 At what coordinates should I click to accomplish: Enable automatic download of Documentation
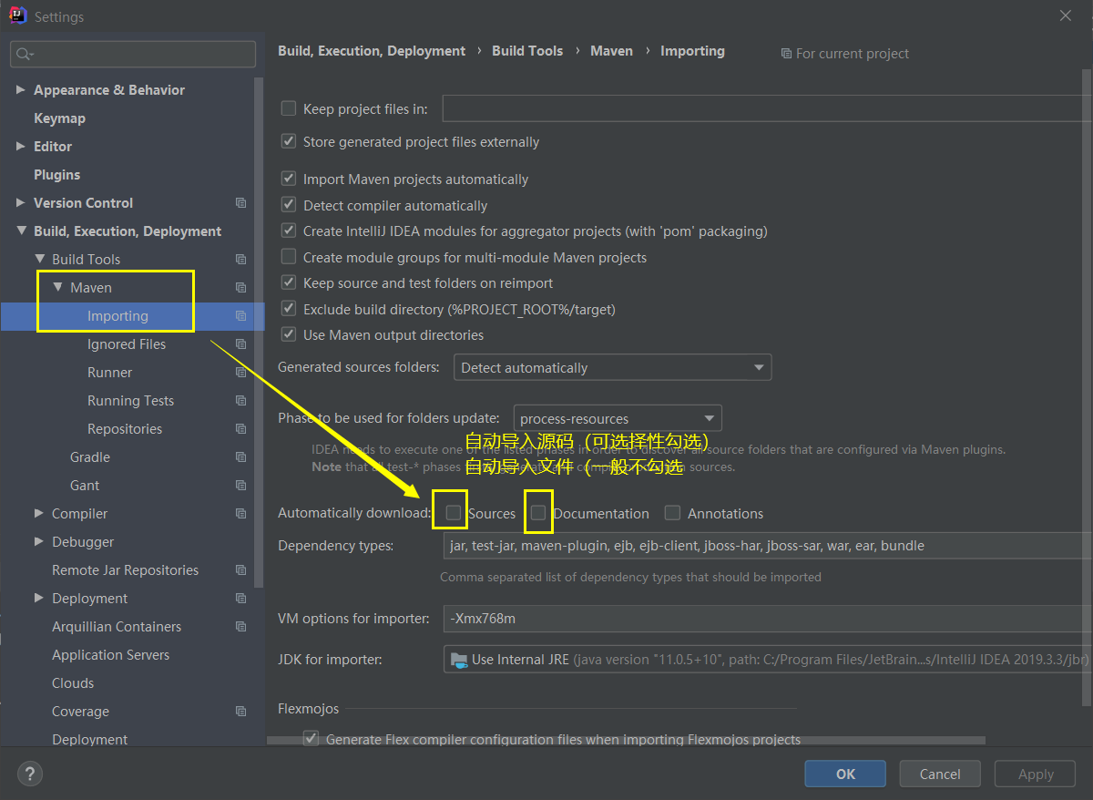(x=538, y=513)
